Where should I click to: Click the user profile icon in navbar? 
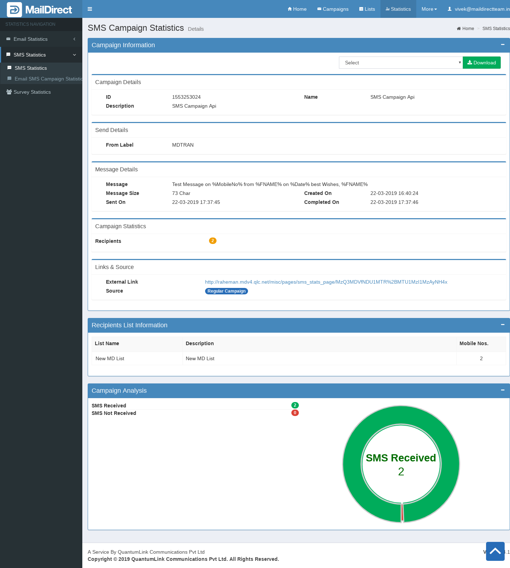pos(450,9)
